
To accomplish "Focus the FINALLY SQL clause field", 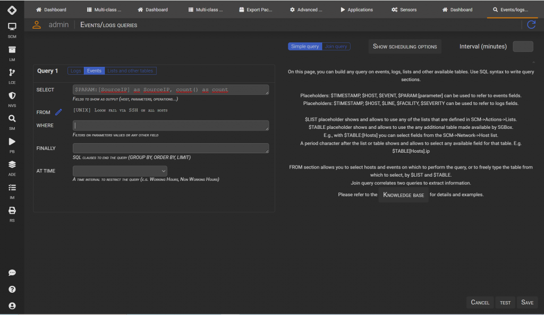I will point(171,148).
